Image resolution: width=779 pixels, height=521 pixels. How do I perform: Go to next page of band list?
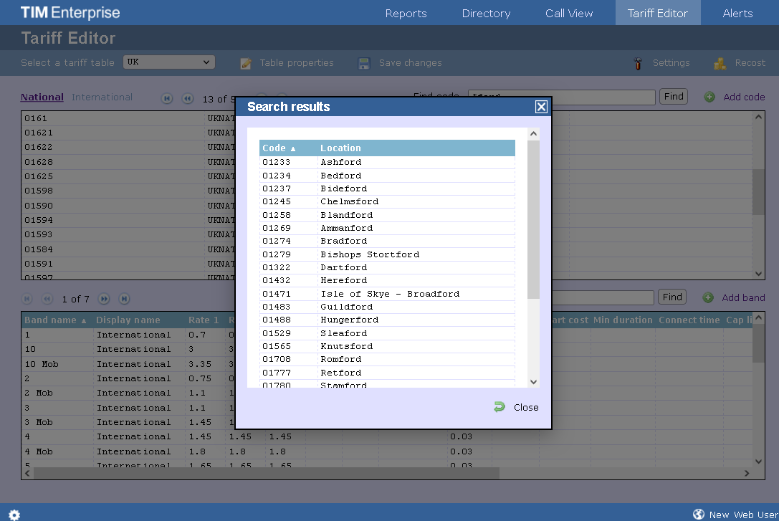[x=104, y=299]
